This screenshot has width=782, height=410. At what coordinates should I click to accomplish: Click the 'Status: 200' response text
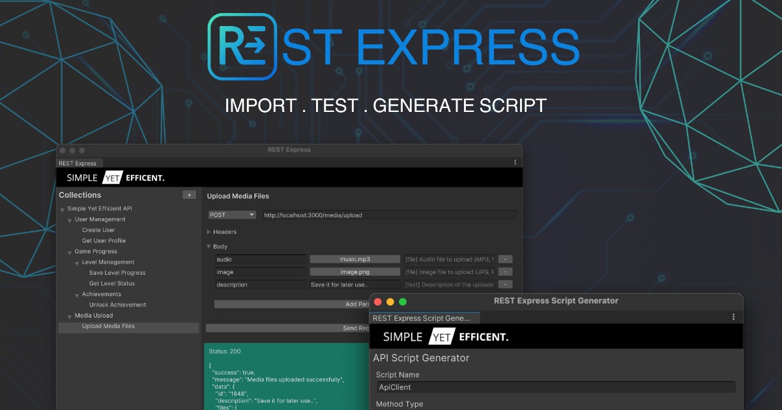click(225, 351)
